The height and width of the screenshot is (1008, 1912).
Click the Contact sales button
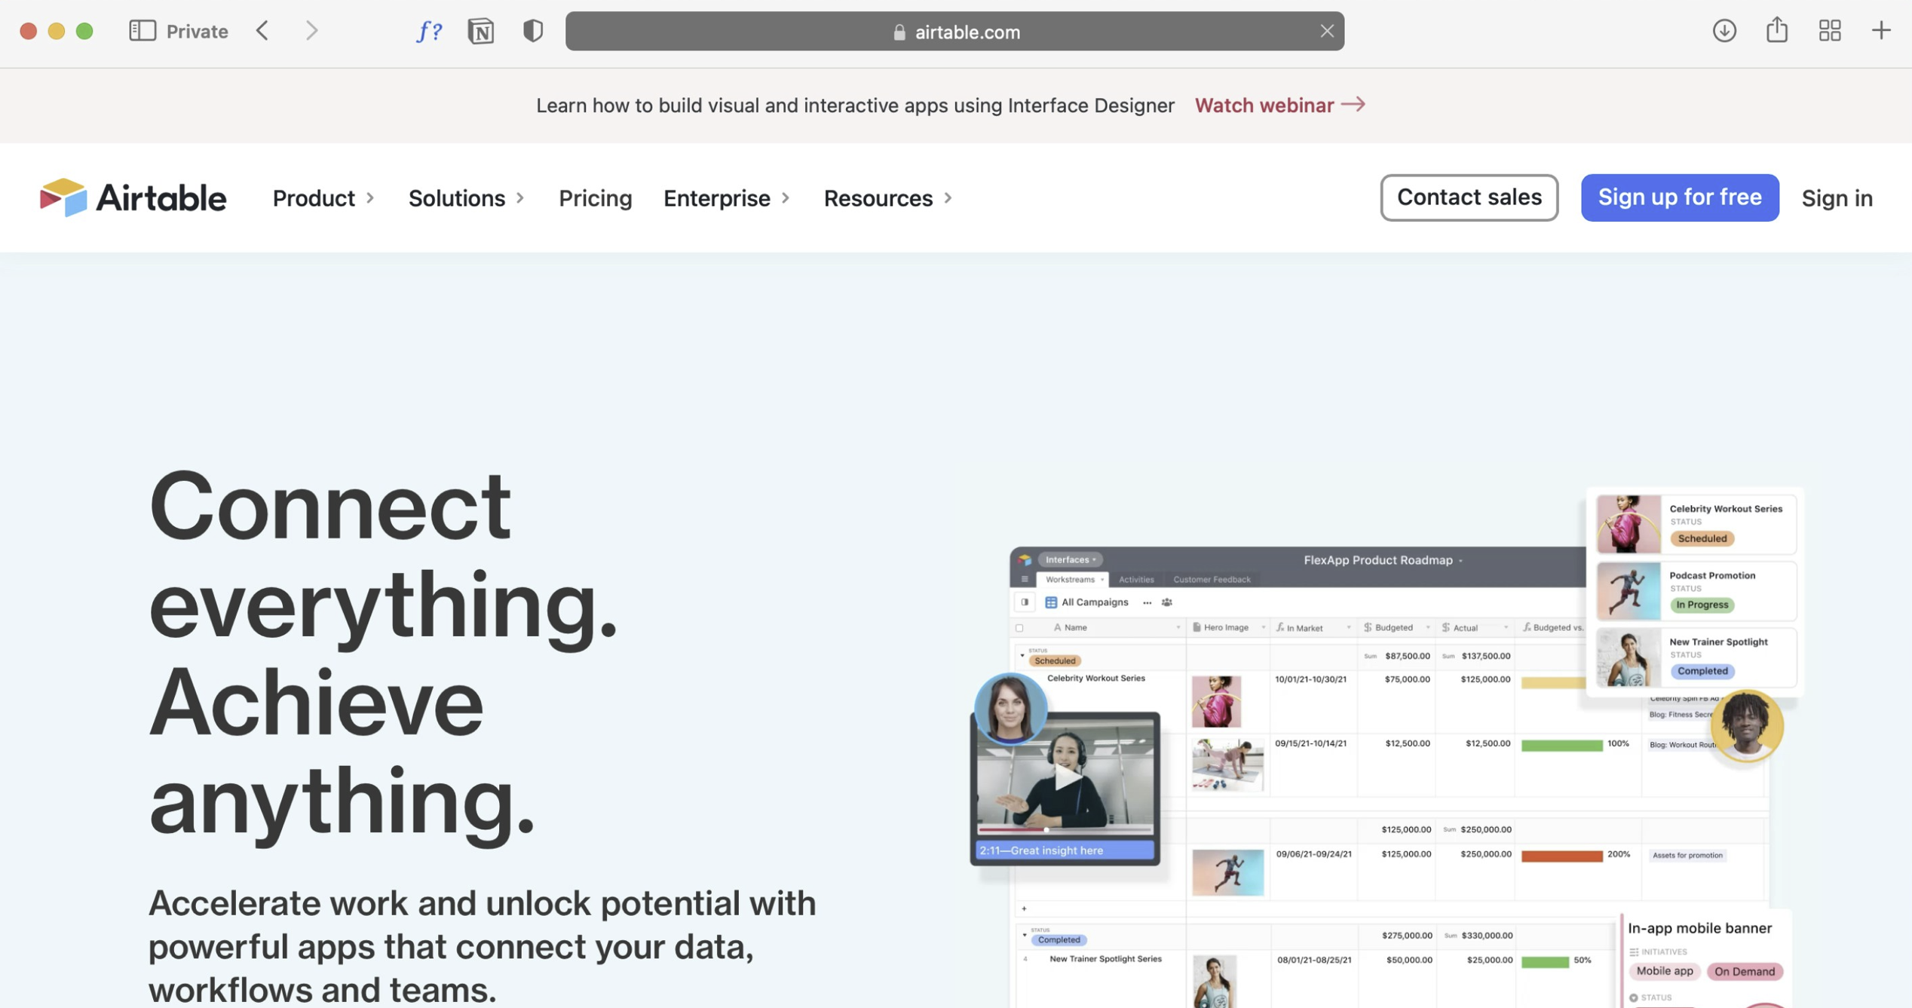click(x=1468, y=198)
